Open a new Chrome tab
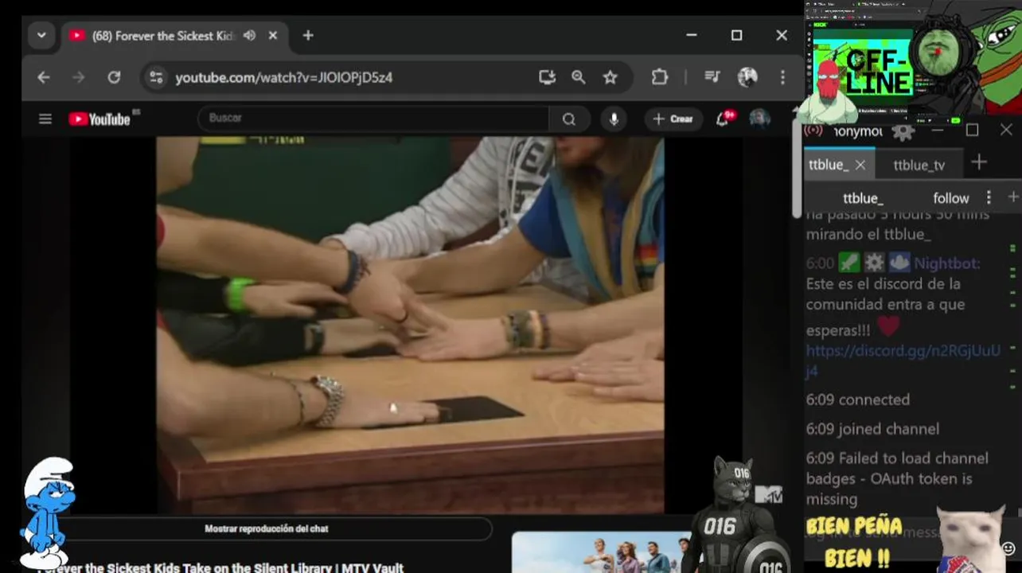The image size is (1022, 573). [308, 36]
